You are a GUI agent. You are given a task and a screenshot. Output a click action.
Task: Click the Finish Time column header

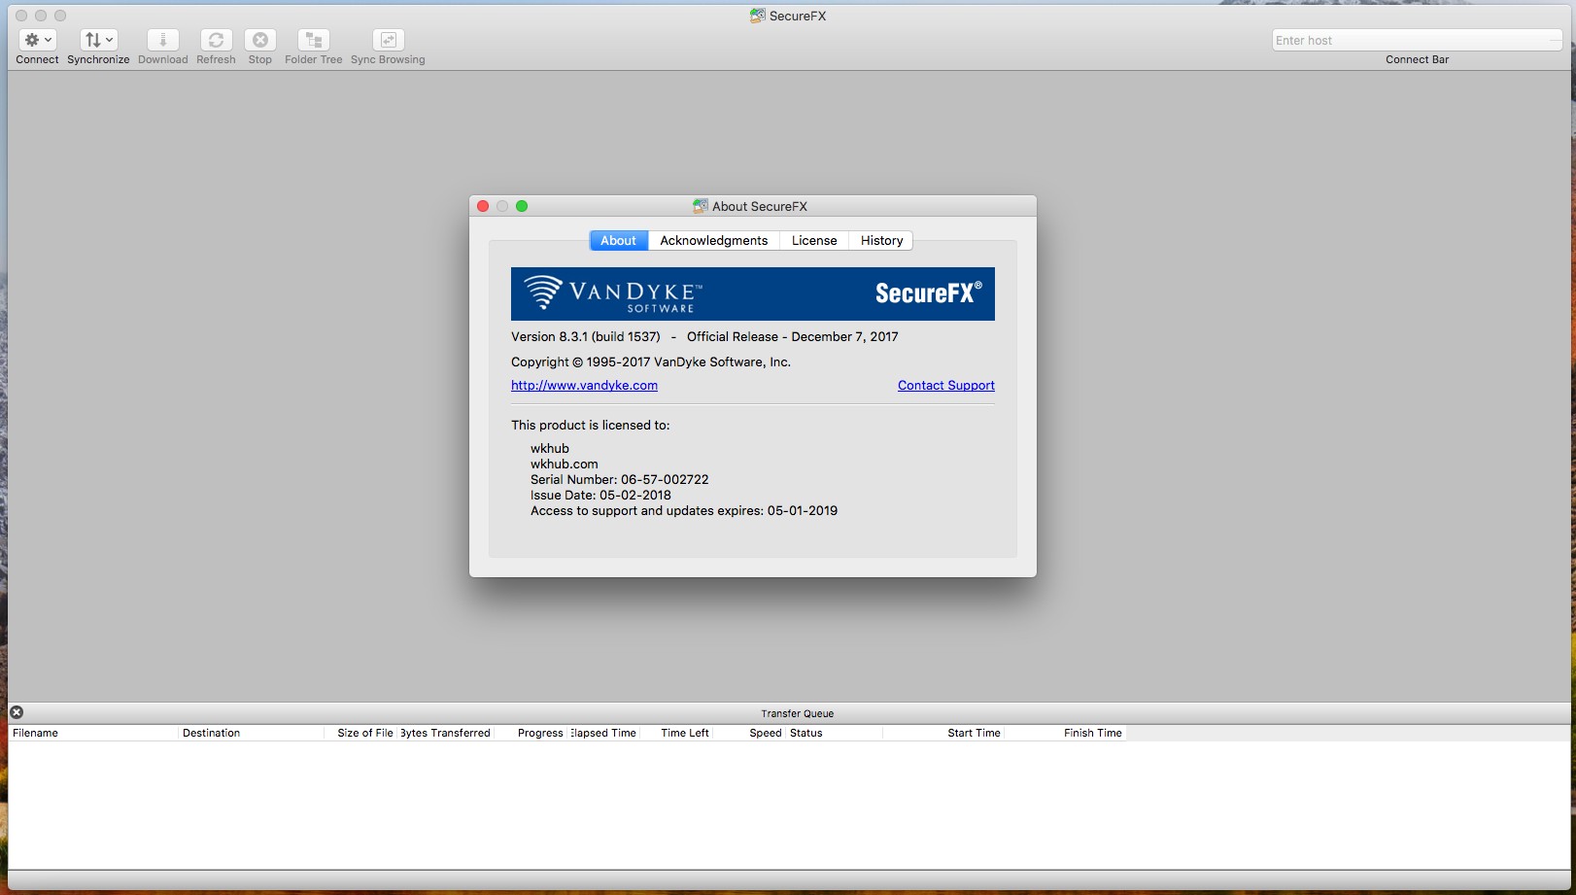[x=1065, y=733]
